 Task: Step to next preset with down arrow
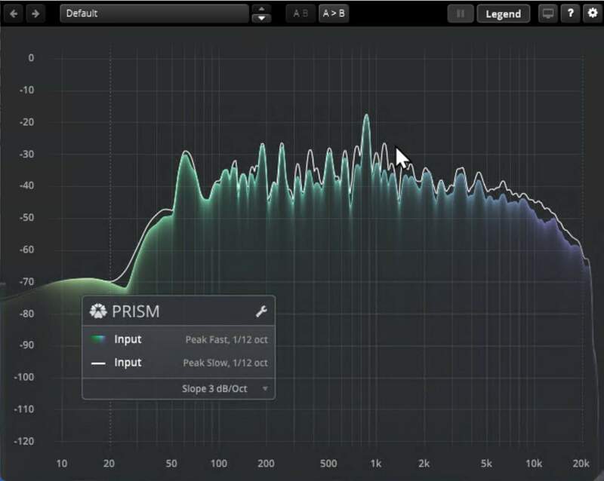point(261,18)
